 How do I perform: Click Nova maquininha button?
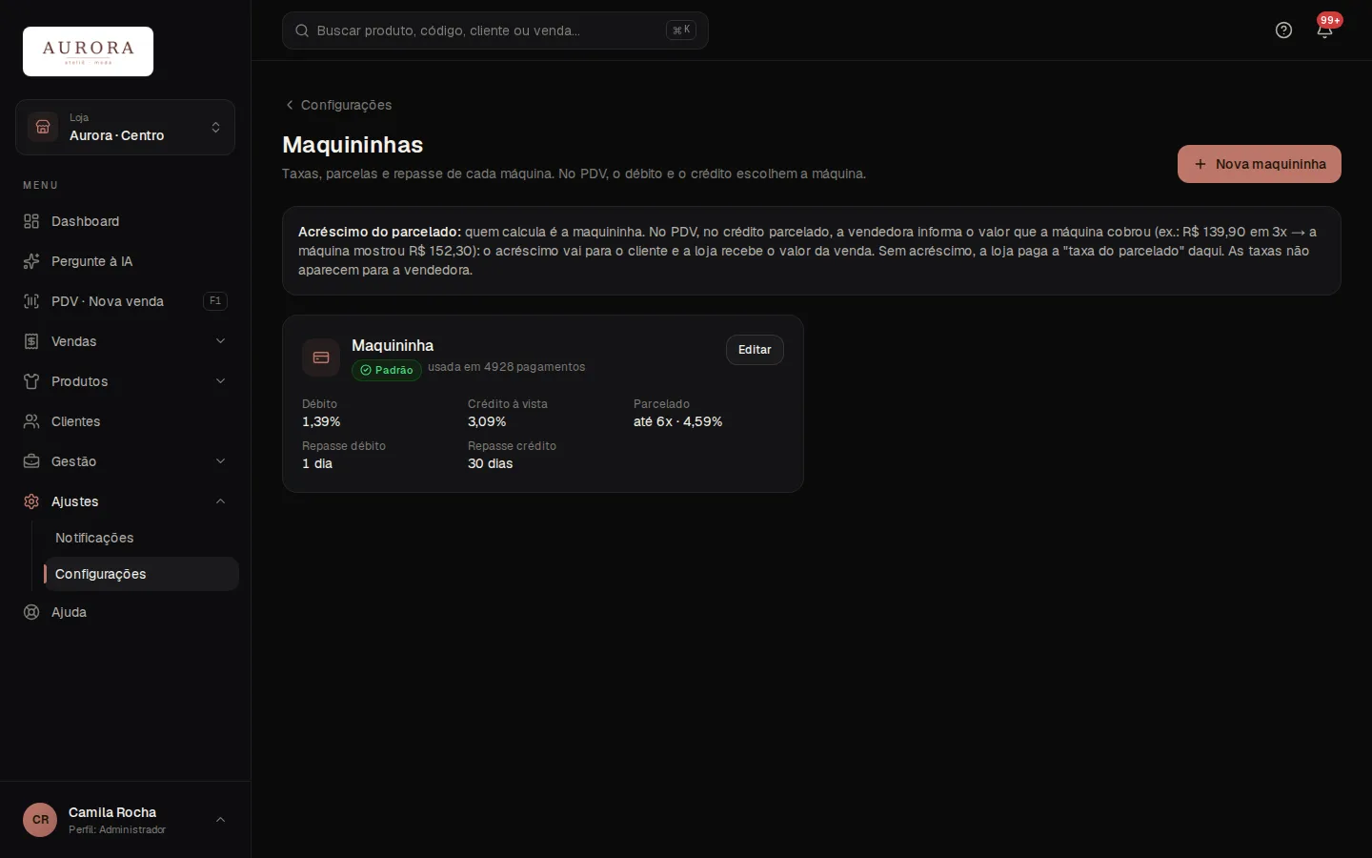pyautogui.click(x=1260, y=164)
